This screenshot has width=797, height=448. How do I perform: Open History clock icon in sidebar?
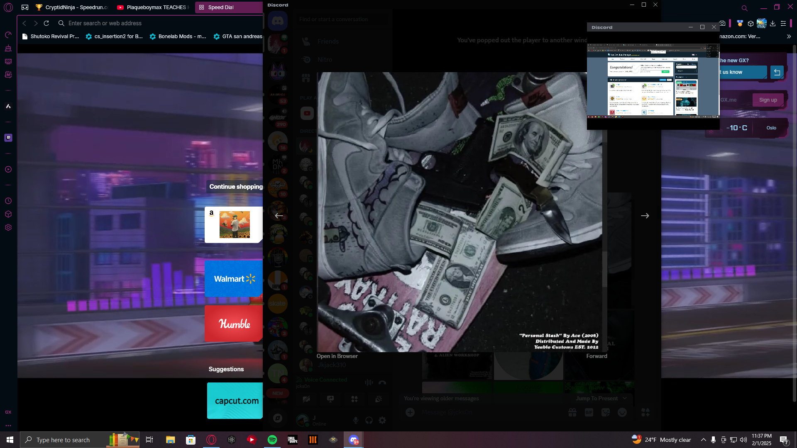pyautogui.click(x=8, y=201)
